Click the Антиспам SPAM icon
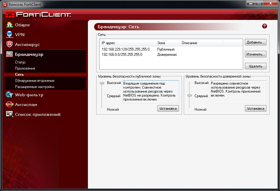Image resolution: width=280 pixels, height=191 pixels. pos(10,105)
